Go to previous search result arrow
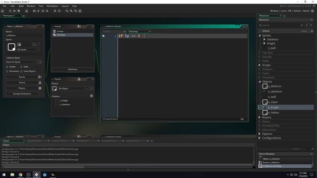This screenshot has height=178, width=317. coord(307,25)
